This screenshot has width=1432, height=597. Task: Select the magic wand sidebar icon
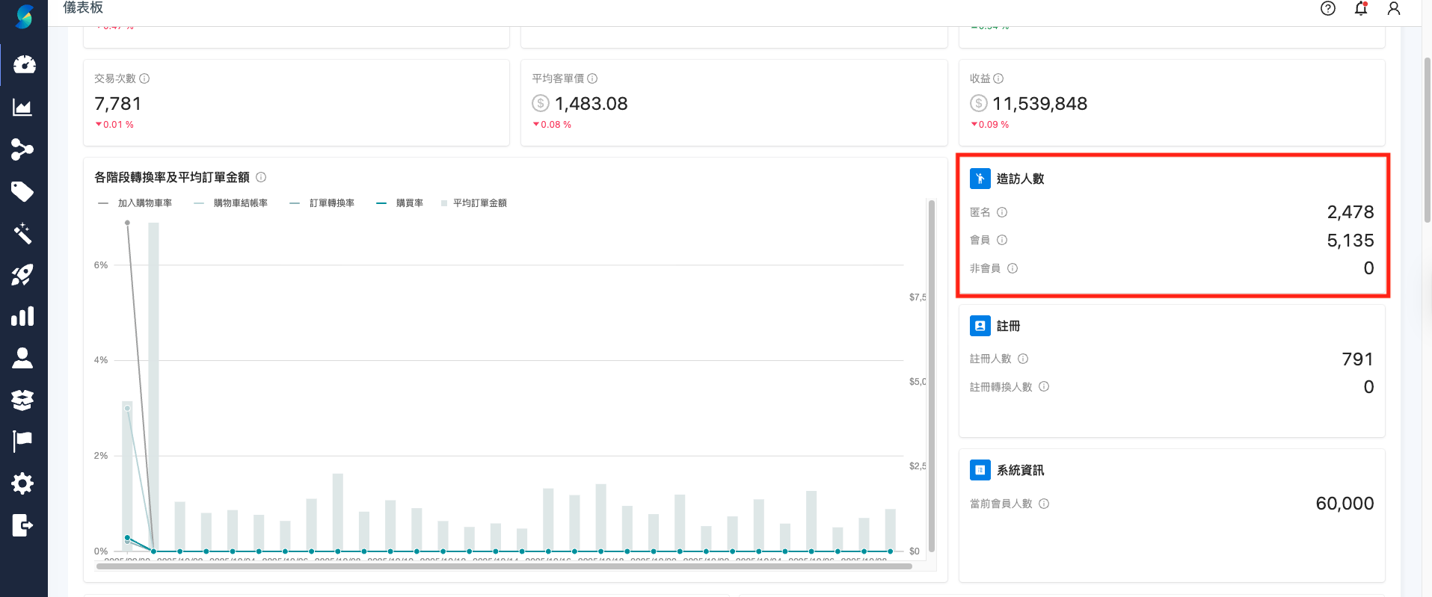click(22, 233)
